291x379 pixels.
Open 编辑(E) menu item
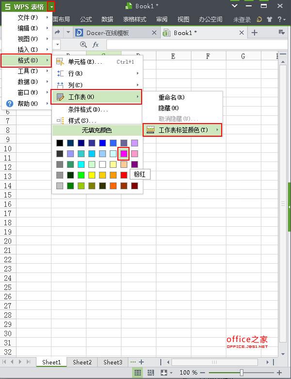[x=27, y=28]
